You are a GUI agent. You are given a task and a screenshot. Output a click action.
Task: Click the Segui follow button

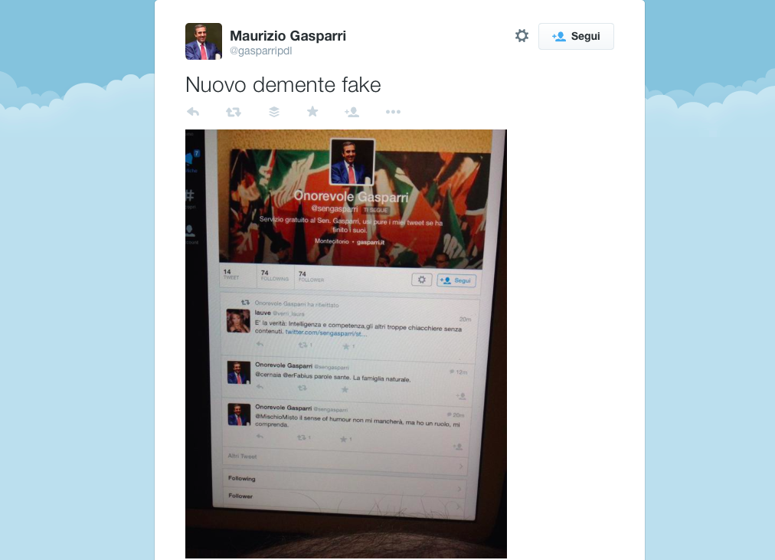(x=576, y=36)
